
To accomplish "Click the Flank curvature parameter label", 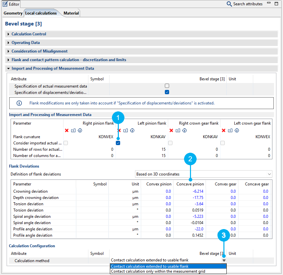I will click(x=27, y=137).
